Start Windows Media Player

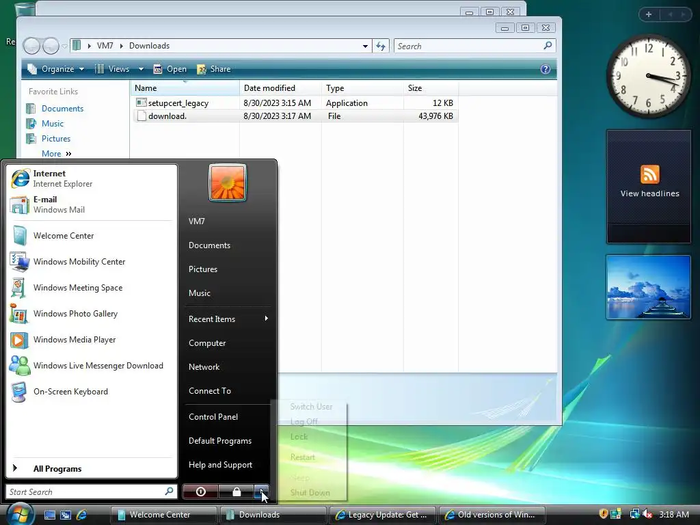[92, 340]
